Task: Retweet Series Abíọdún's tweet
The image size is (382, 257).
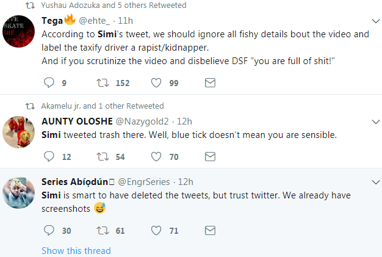Action: coord(103,230)
